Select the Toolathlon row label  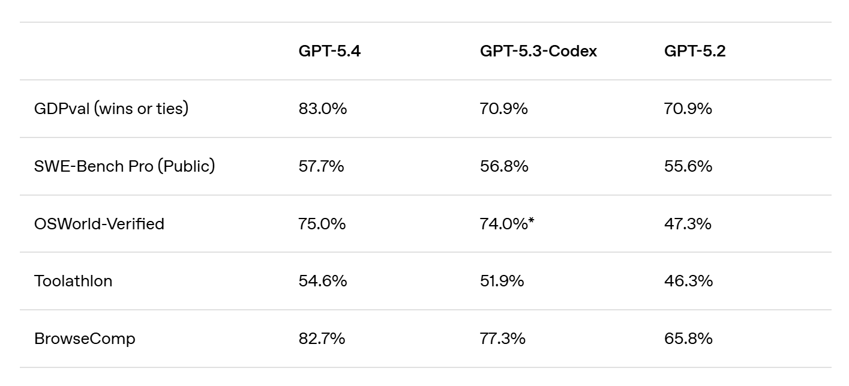click(73, 281)
